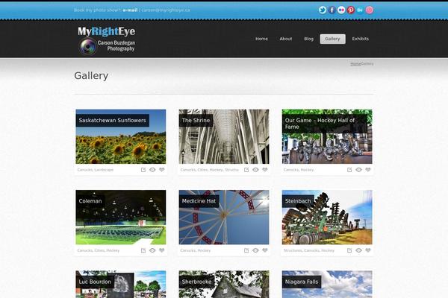Click the 'Canucks, Landscape' category text
This screenshot has width=448, height=298.
(95, 170)
